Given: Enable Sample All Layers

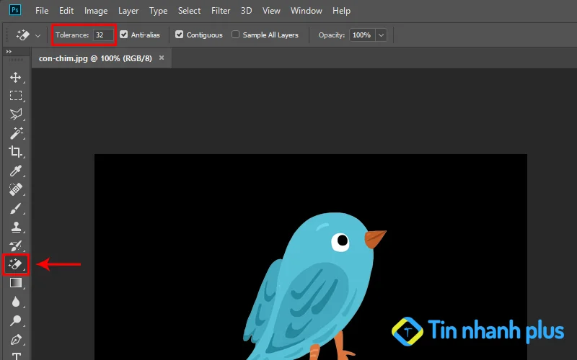Looking at the screenshot, I should [x=236, y=35].
